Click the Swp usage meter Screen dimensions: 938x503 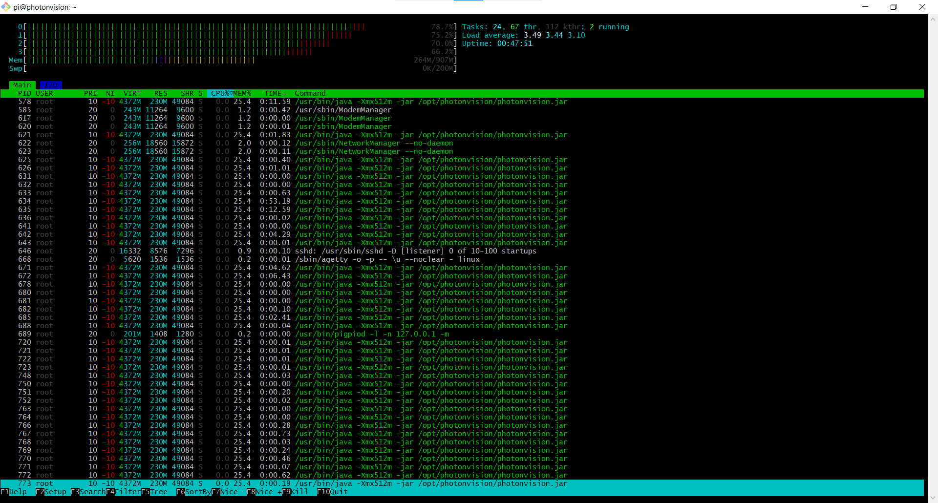(233, 68)
